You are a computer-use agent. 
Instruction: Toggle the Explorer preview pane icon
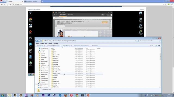coord(156,46)
